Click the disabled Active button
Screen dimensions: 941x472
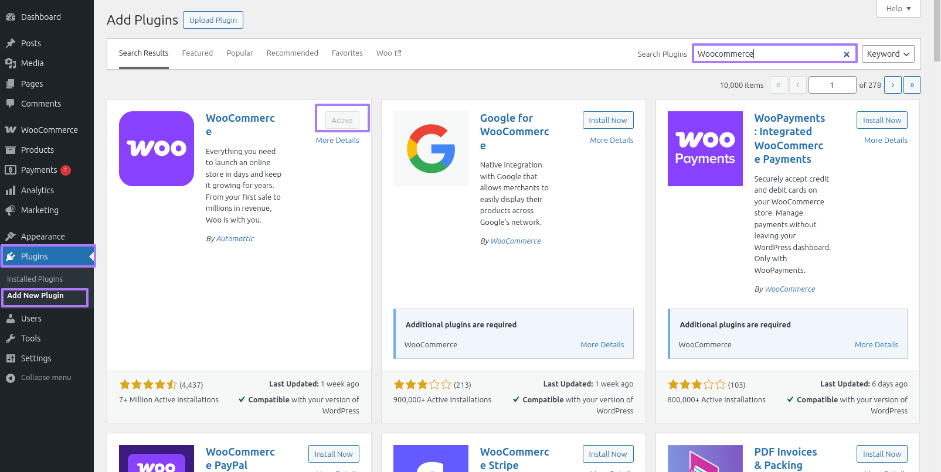(x=342, y=120)
